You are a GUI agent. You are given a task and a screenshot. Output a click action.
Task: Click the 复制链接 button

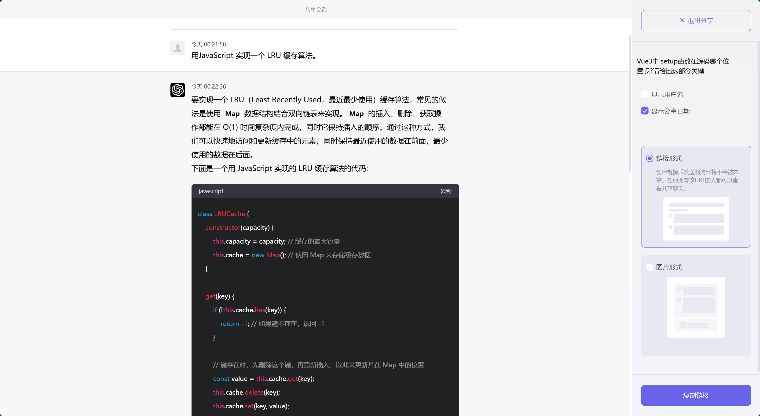(x=696, y=395)
